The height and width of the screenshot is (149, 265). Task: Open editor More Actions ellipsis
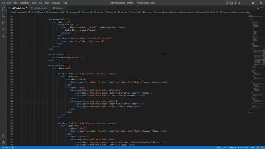click(262, 8)
